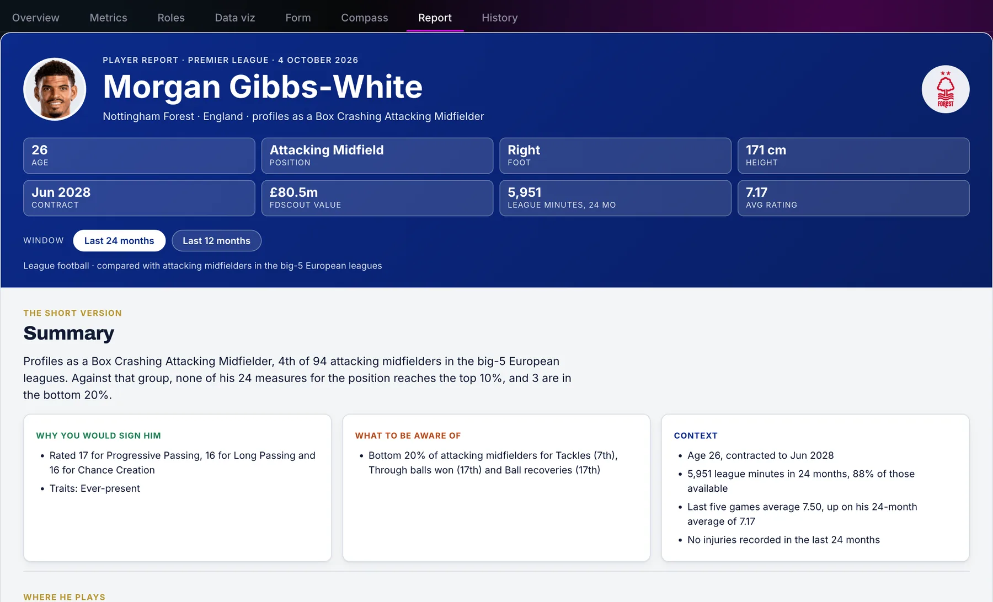Go to the Data viz tab
This screenshot has width=993, height=602.
pyautogui.click(x=235, y=18)
